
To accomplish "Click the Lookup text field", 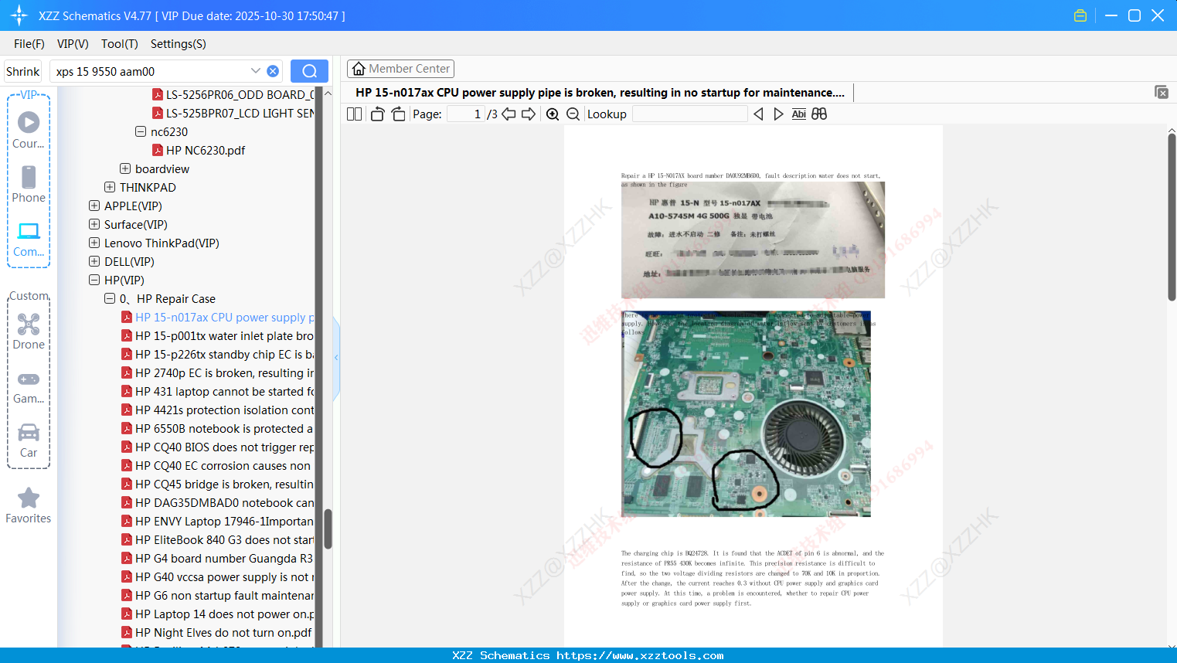I will (689, 114).
